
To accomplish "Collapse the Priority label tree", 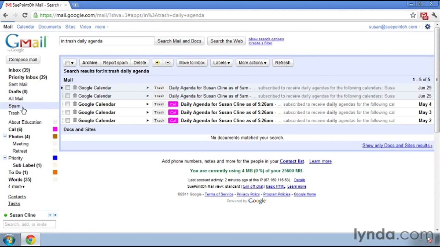I will tap(4, 158).
